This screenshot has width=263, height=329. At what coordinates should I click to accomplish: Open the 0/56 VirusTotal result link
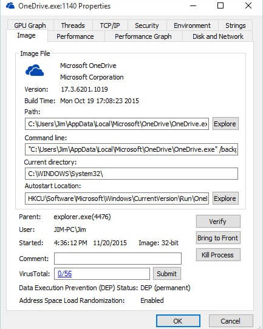coord(64,274)
